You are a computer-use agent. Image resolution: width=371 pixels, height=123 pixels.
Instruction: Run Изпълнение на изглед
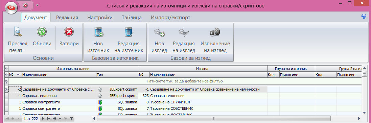pyautogui.click(x=215, y=40)
